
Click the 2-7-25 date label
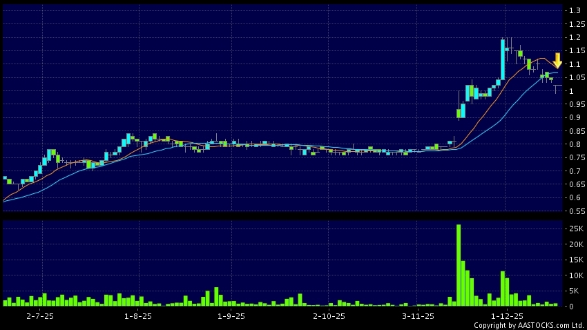[40, 316]
